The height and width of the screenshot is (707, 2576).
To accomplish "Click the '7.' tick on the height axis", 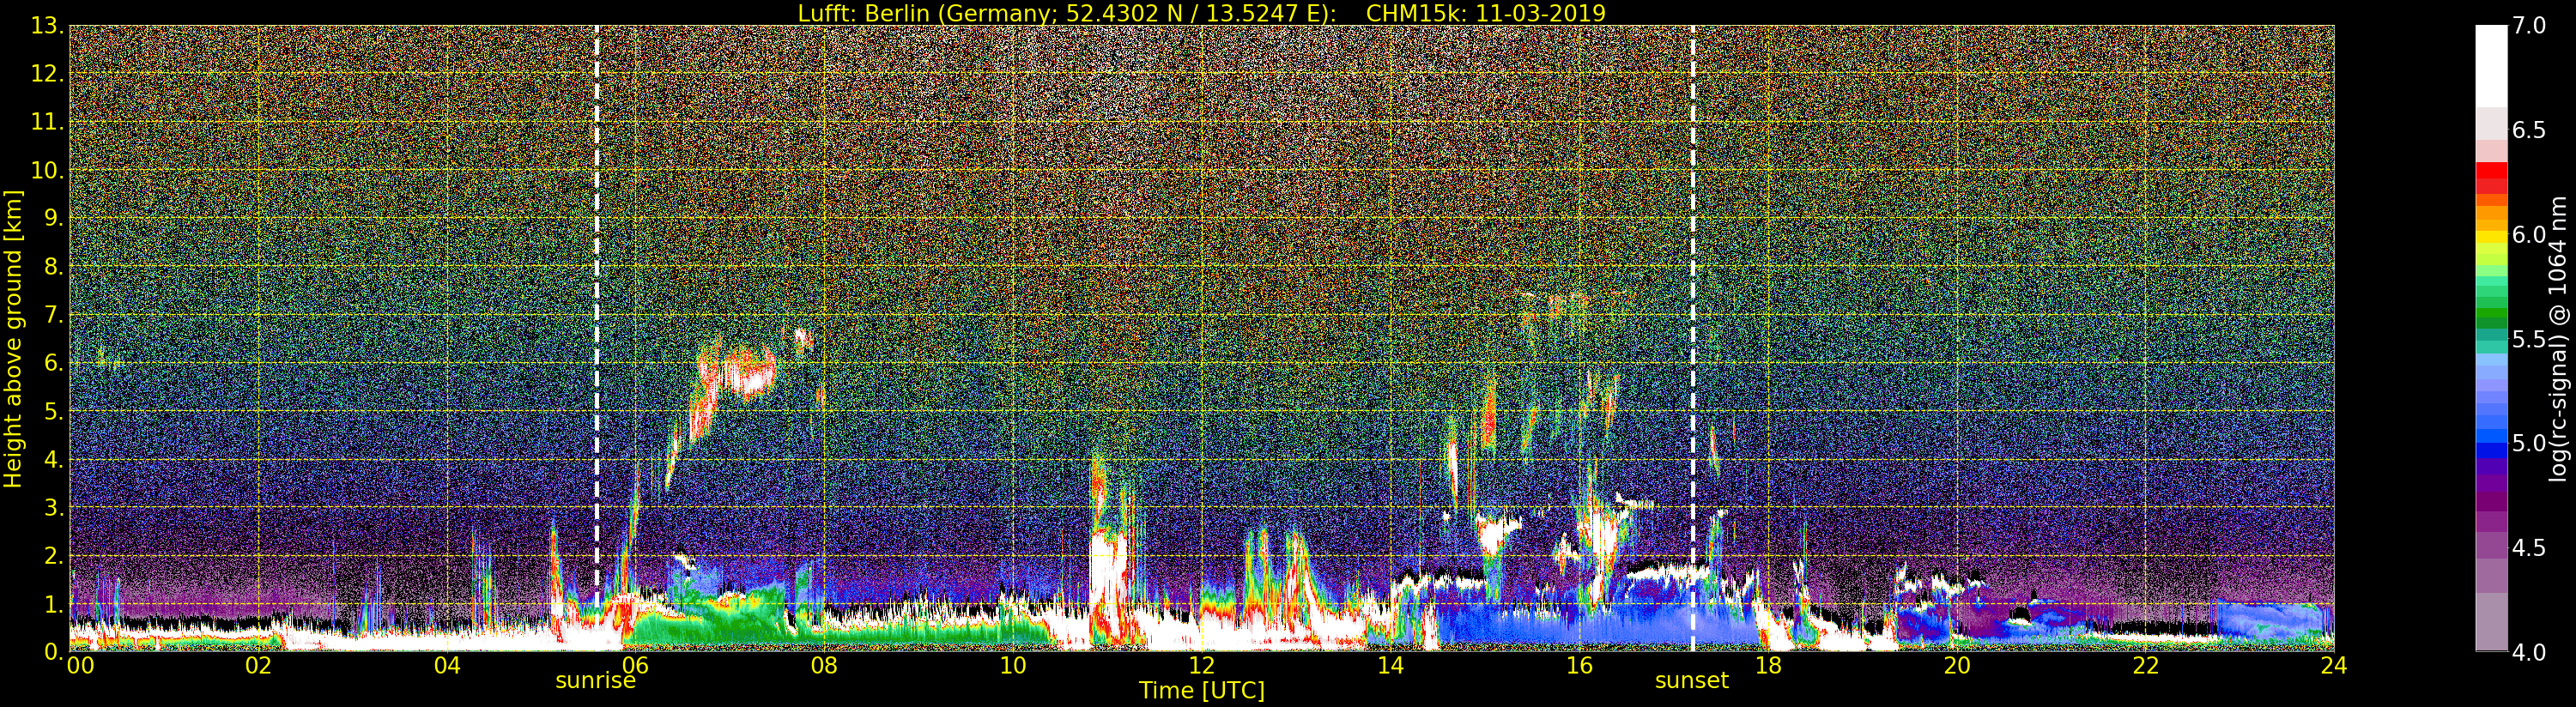I will click(x=53, y=315).
